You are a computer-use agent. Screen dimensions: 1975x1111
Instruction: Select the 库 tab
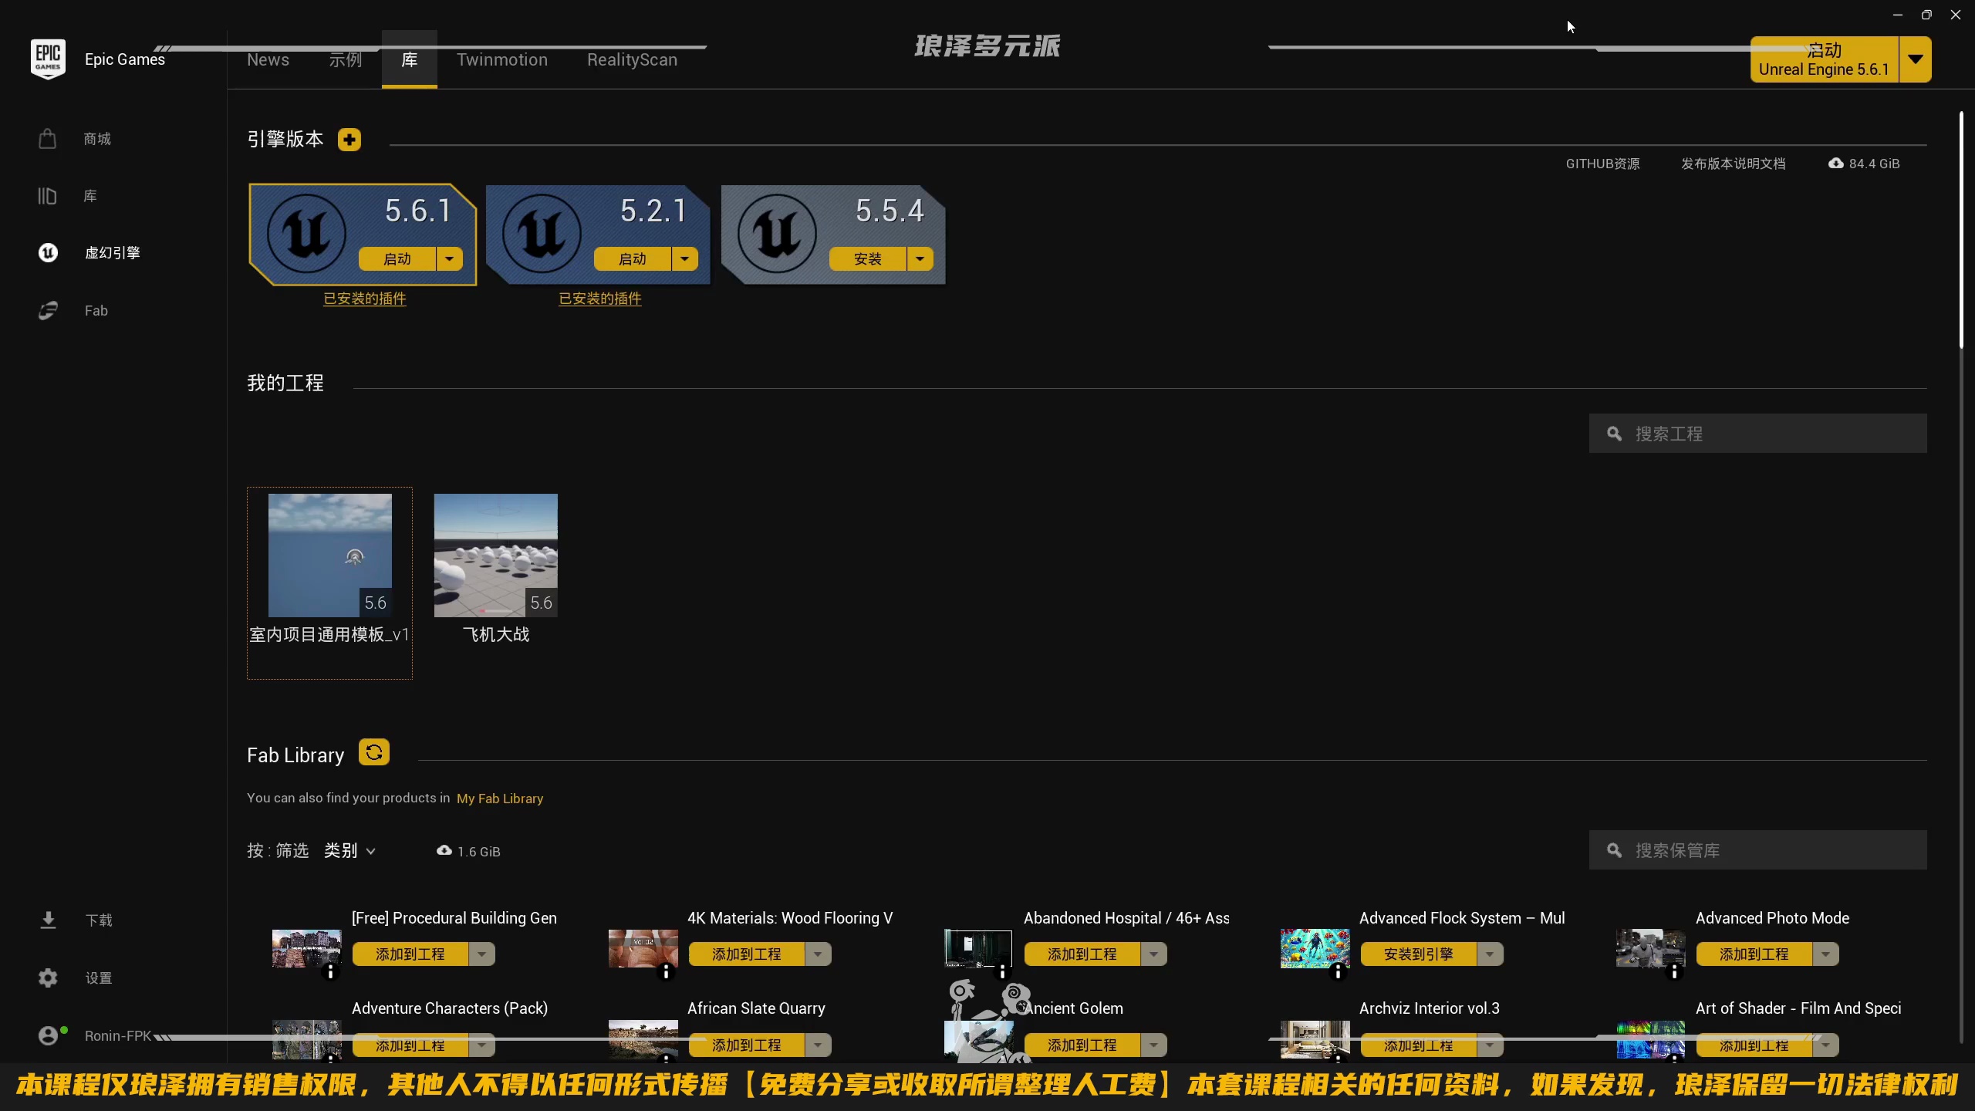410,59
